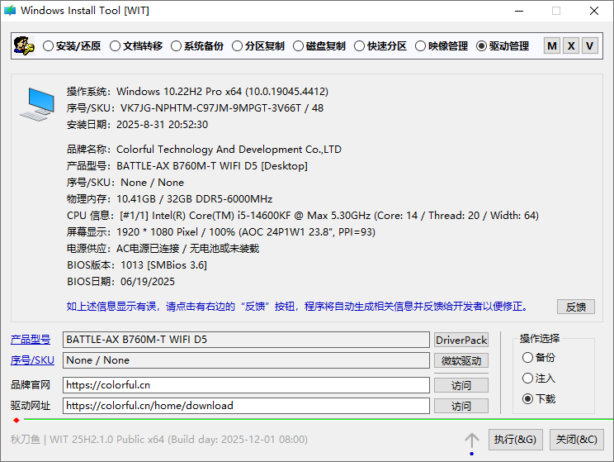Viewport: 614px width, 462px height.
Task: Click the pirate mascot icon in toolbar
Action: pos(23,46)
